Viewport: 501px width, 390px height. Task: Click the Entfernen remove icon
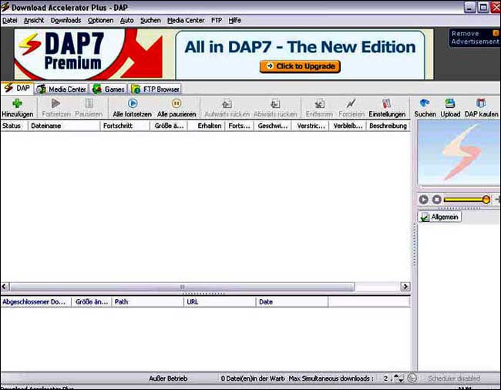click(x=319, y=104)
